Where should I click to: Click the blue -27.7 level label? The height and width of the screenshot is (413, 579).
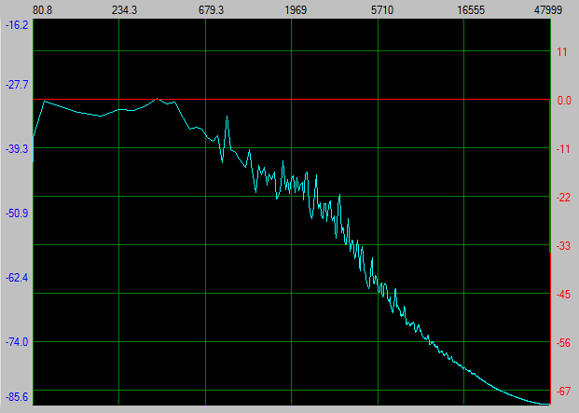tap(17, 85)
